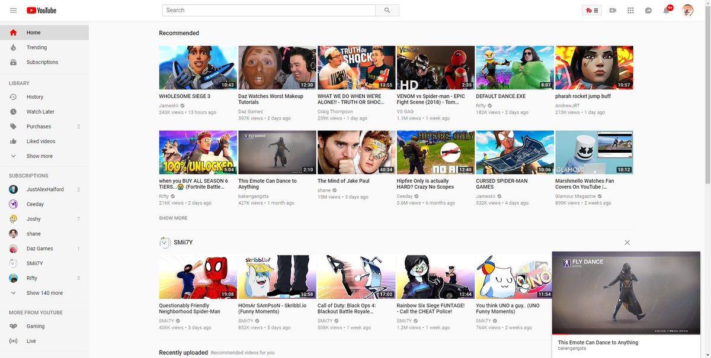Click SHOW MORE under Recommended

(x=173, y=218)
